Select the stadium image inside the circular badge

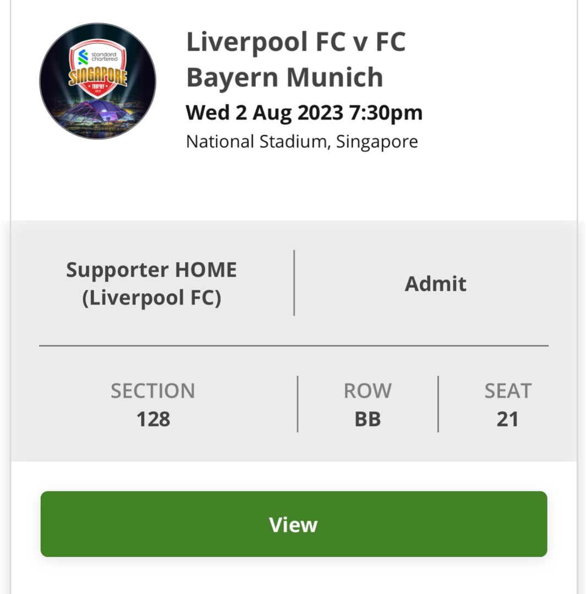coord(97,113)
